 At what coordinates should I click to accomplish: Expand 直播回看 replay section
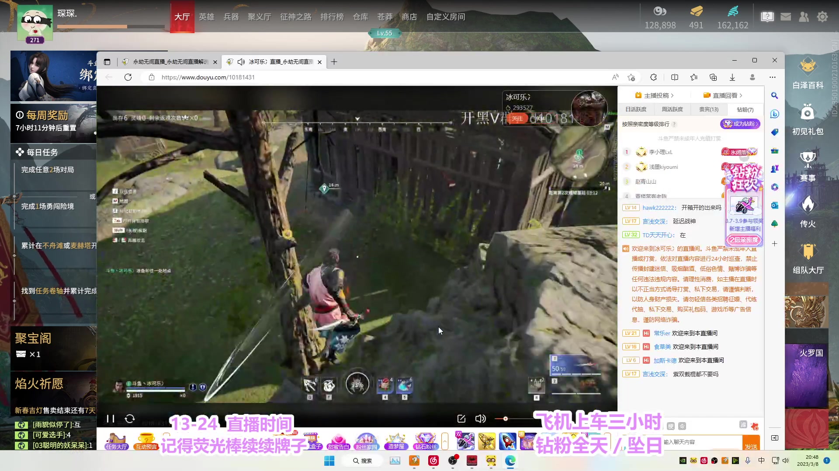pyautogui.click(x=723, y=96)
